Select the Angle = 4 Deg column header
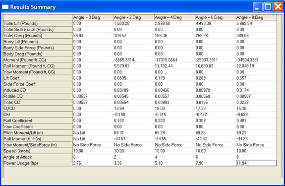The width and height of the screenshot is (285, 186). coord(174,17)
